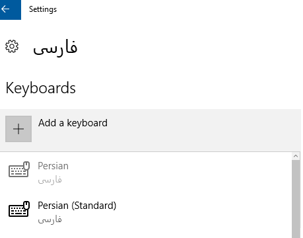Click the Persian (Standard) keyboard icon

pyautogui.click(x=19, y=209)
